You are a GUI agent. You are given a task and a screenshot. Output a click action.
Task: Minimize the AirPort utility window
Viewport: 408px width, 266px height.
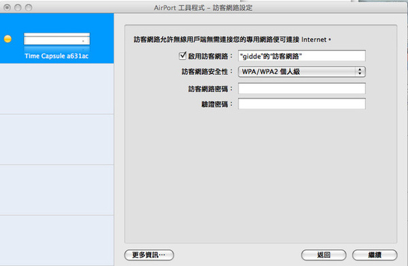[x=18, y=7]
